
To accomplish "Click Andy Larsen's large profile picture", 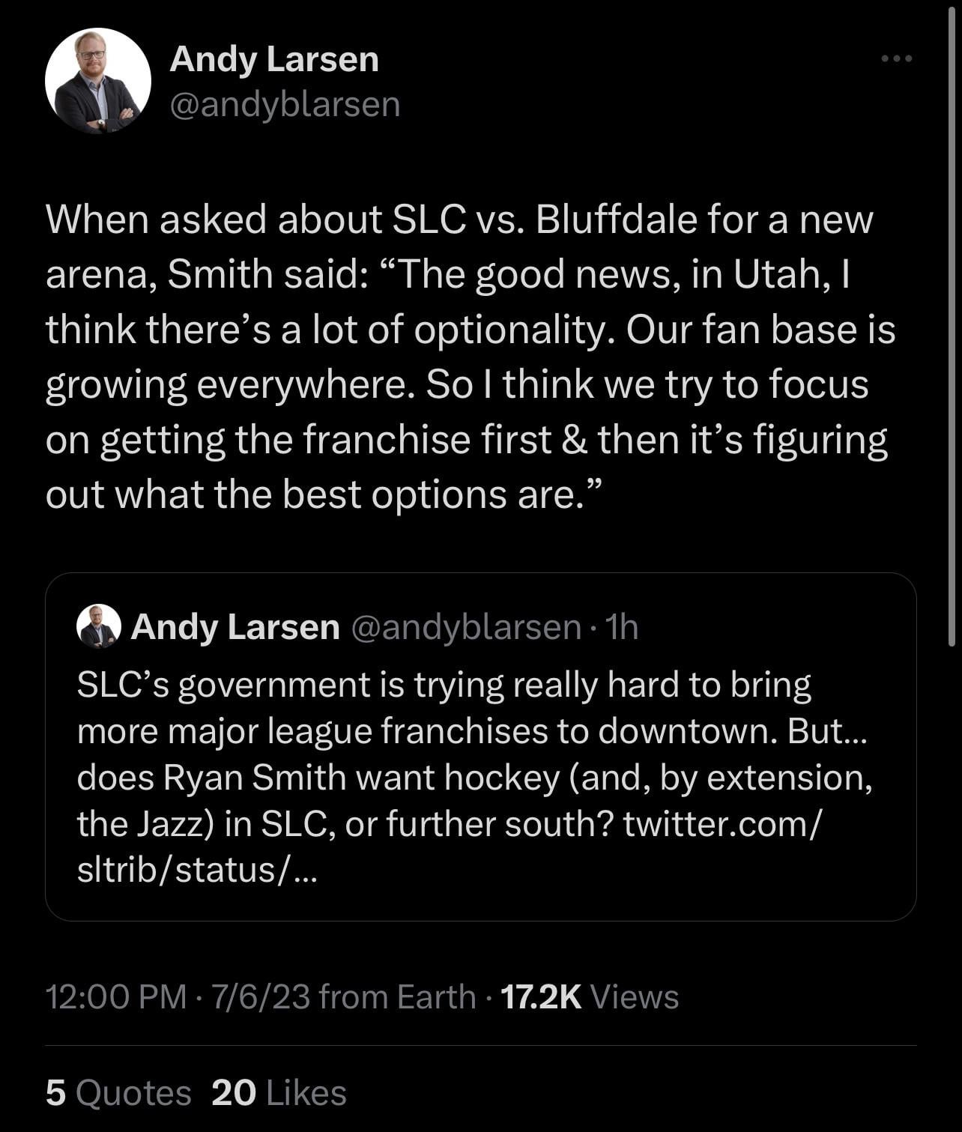I will point(98,81).
